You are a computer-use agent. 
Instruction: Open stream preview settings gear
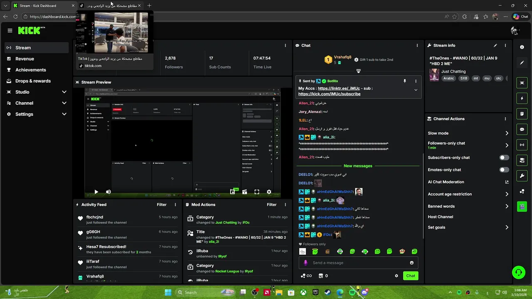[269, 192]
